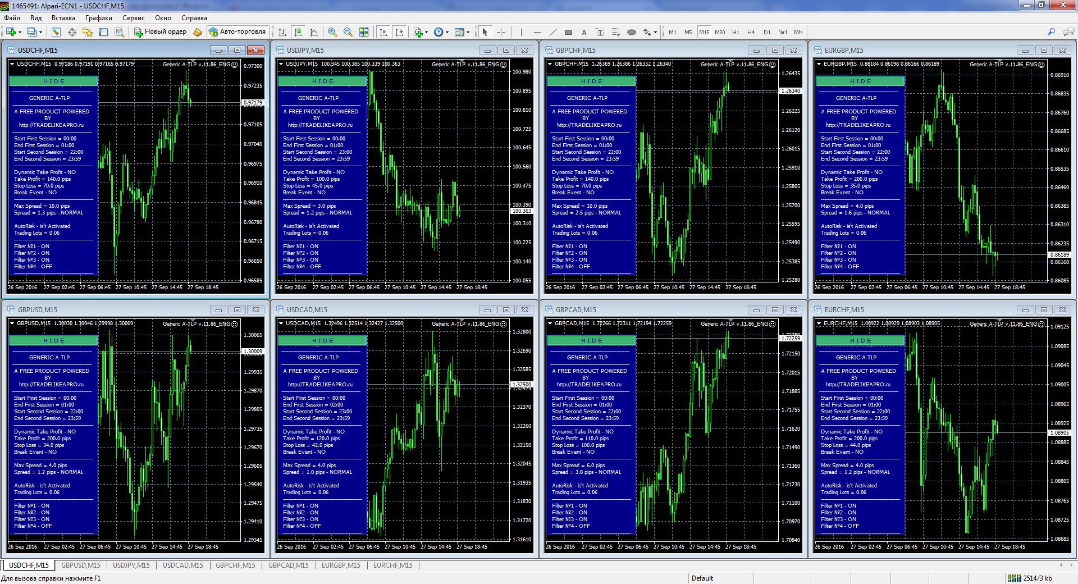
Task: Select the Crosshair tool
Action: pos(501,32)
